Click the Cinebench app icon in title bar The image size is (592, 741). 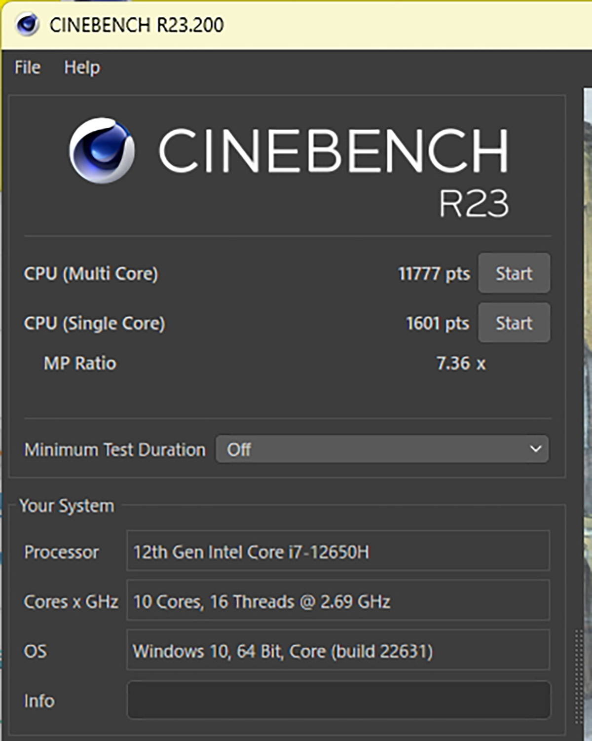coord(27,24)
